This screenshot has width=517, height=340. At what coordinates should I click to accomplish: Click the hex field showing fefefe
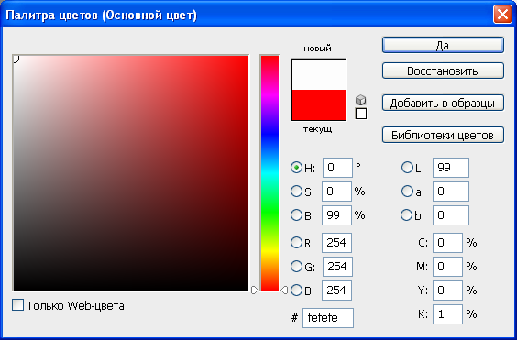(x=328, y=318)
